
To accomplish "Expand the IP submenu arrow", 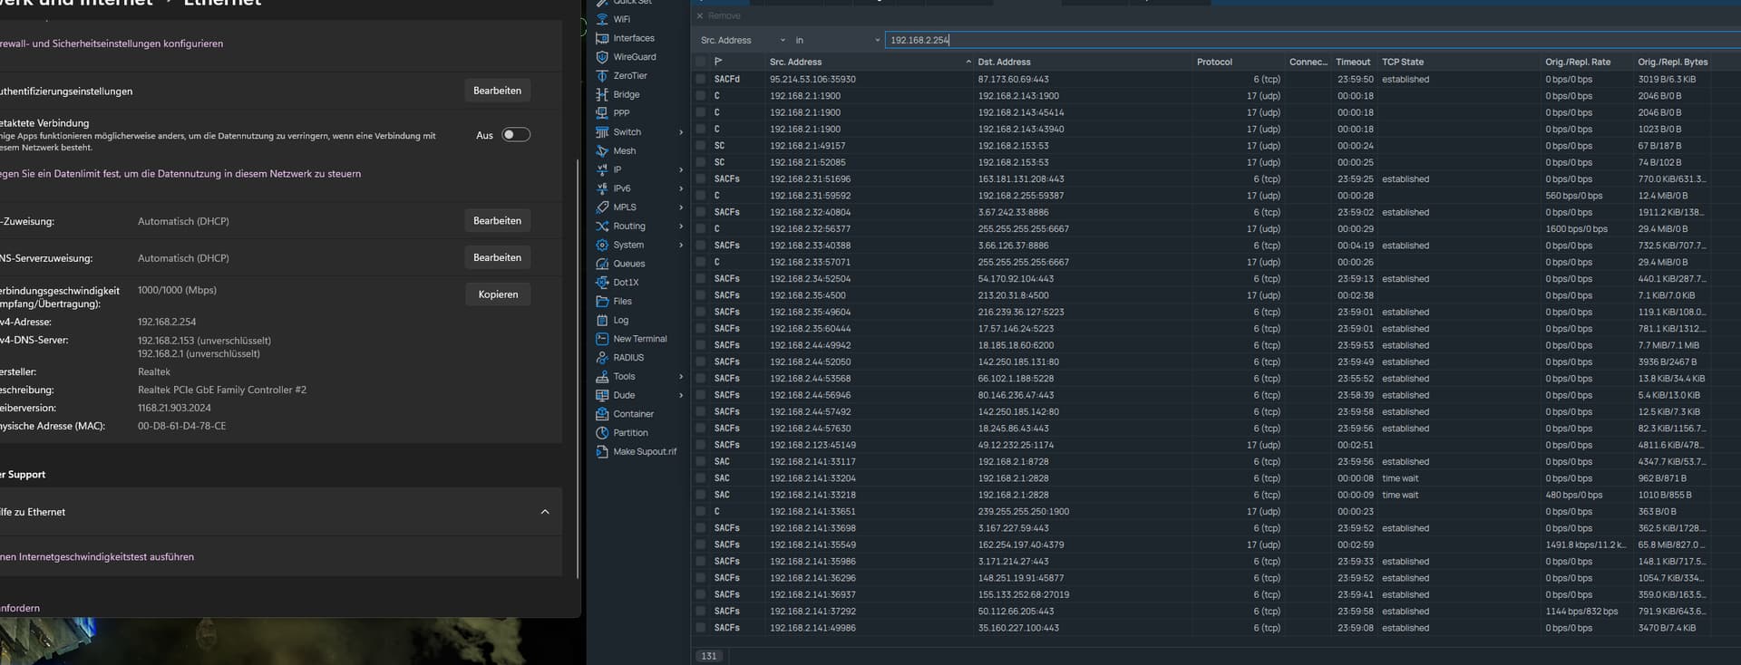I will pyautogui.click(x=681, y=169).
